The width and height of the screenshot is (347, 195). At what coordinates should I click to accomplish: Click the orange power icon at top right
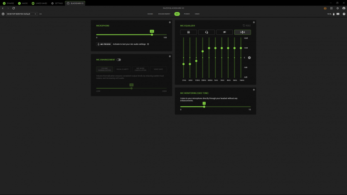pos(325,8)
